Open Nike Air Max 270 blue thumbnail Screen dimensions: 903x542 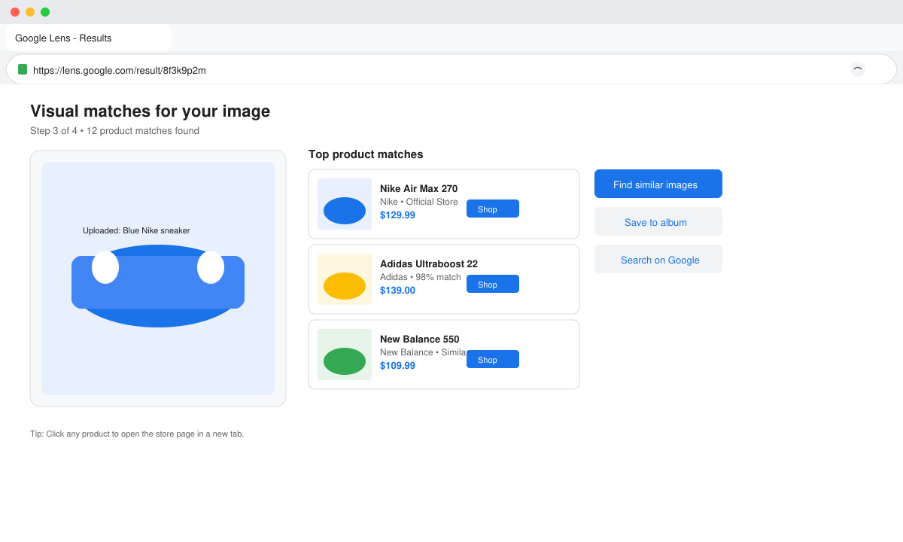click(345, 204)
